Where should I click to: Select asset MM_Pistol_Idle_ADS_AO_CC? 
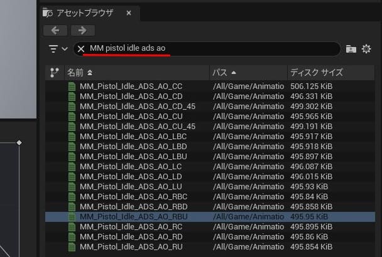[x=210, y=87]
